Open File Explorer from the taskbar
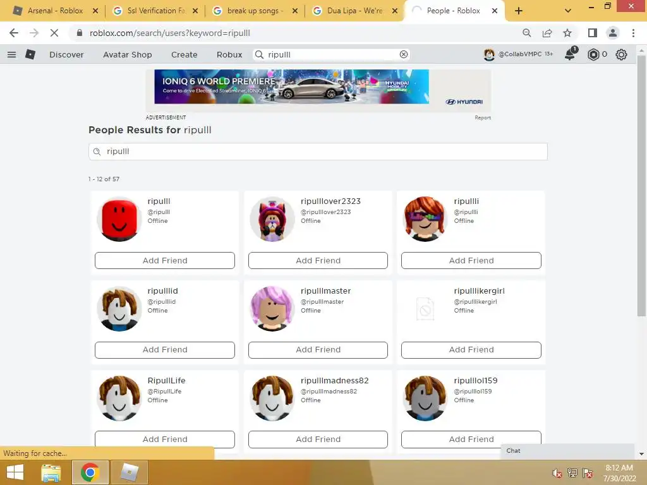The image size is (647, 485). pos(51,472)
